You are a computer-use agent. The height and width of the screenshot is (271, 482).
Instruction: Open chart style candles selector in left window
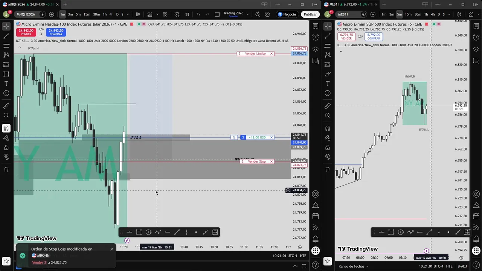click(x=138, y=14)
